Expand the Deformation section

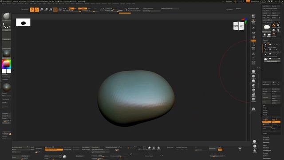(x=267, y=158)
